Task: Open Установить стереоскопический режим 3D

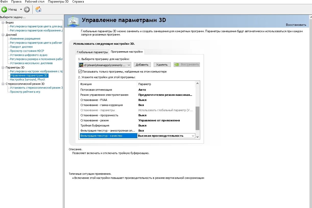Action: click(x=36, y=88)
